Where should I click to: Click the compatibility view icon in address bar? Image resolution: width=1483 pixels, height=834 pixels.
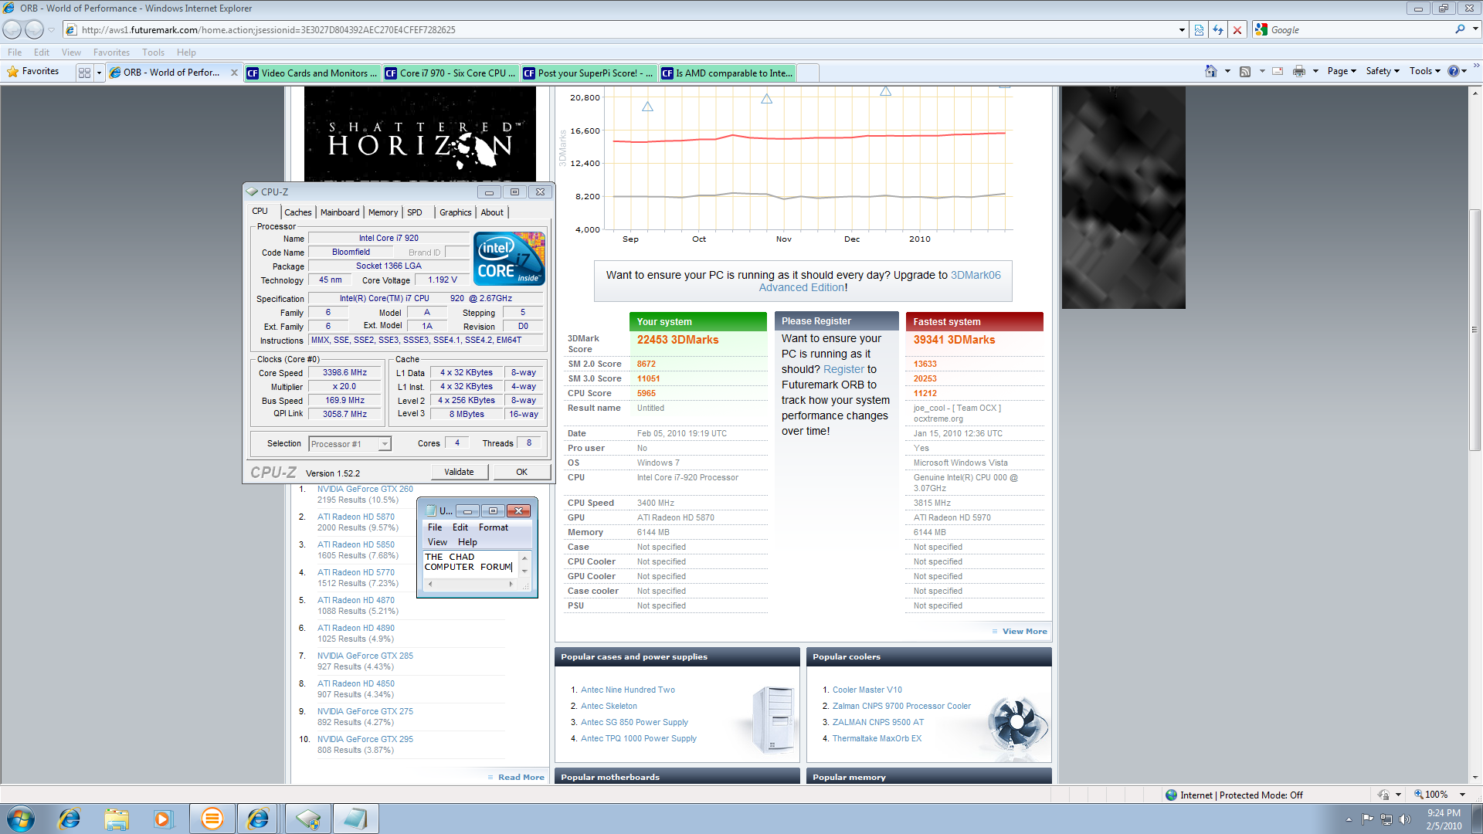[1199, 30]
